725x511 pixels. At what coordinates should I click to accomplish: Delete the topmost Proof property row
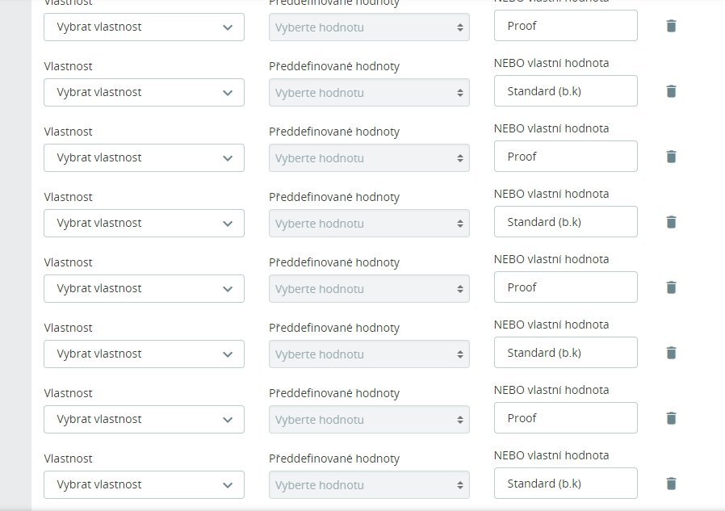[671, 26]
